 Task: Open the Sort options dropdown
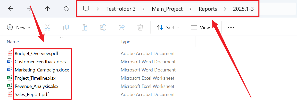[x=168, y=27]
